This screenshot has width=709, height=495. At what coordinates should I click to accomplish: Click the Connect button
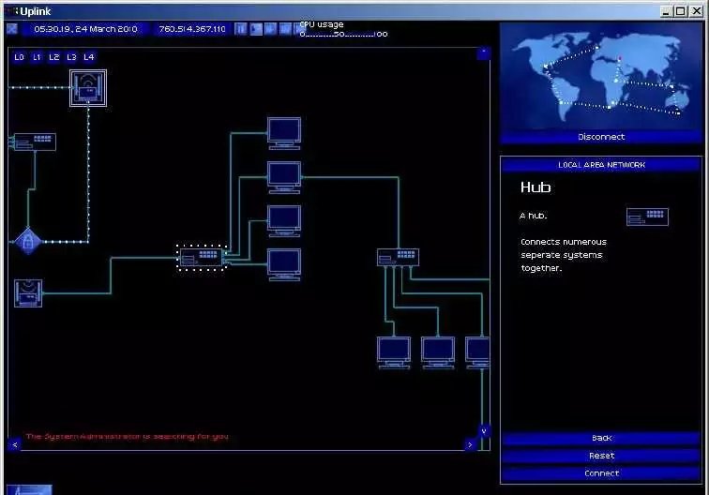tap(601, 472)
